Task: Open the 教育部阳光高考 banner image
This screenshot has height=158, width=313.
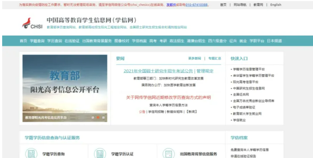Action: (65, 88)
